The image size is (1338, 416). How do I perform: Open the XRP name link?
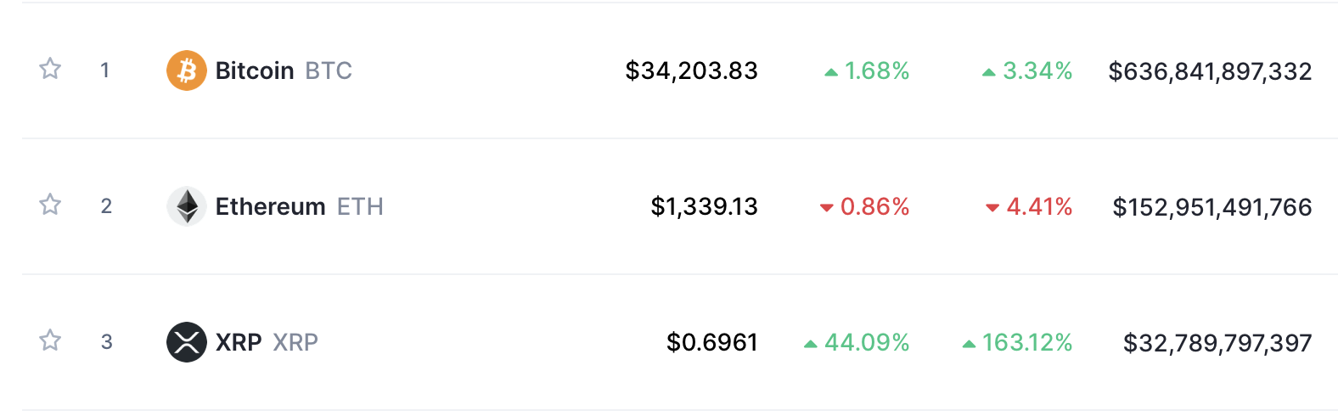coord(239,342)
